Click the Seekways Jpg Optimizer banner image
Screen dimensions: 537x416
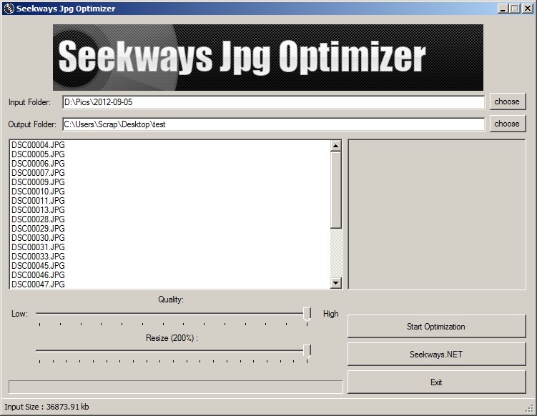click(268, 57)
